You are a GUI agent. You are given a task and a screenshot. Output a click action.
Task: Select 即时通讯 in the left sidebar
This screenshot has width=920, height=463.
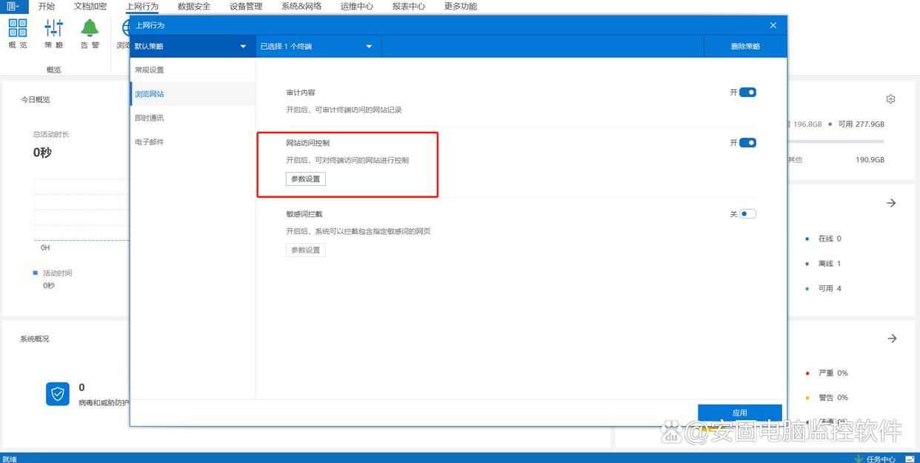[x=150, y=118]
